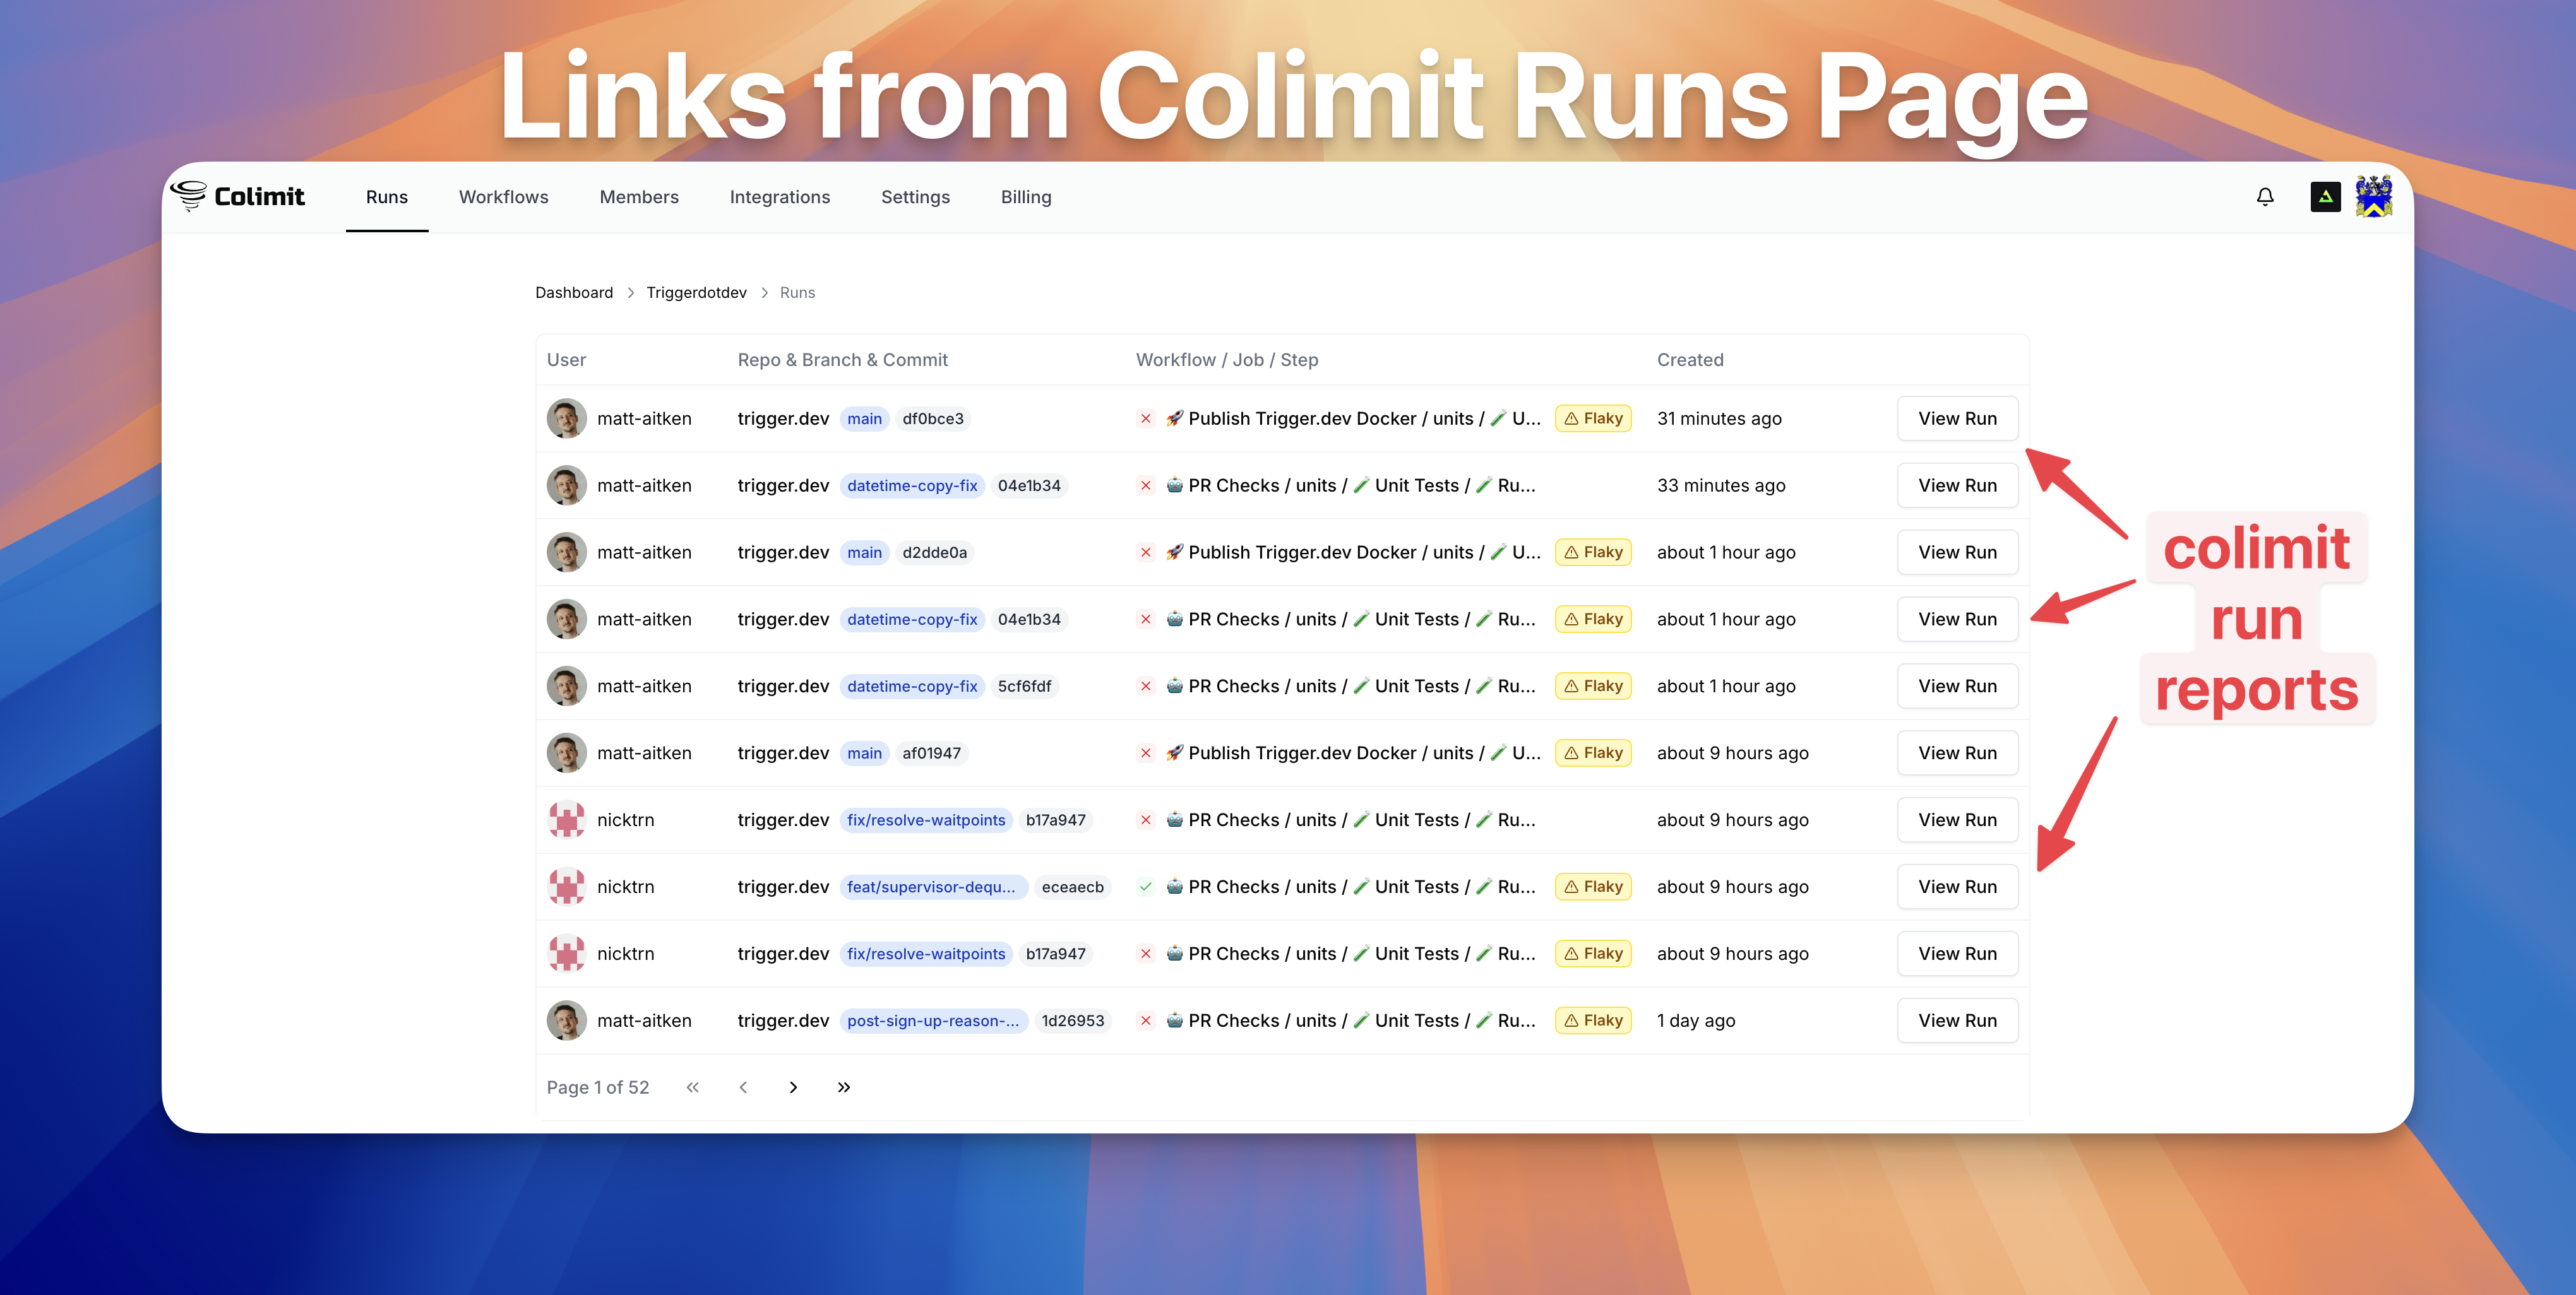Open the black organization avatar icon

click(x=2325, y=197)
